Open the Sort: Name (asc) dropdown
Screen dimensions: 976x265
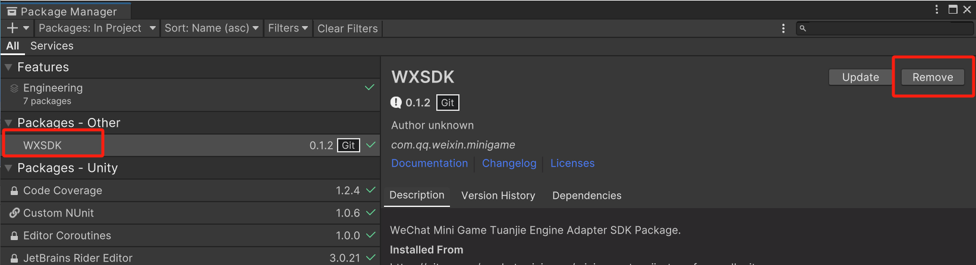(211, 28)
